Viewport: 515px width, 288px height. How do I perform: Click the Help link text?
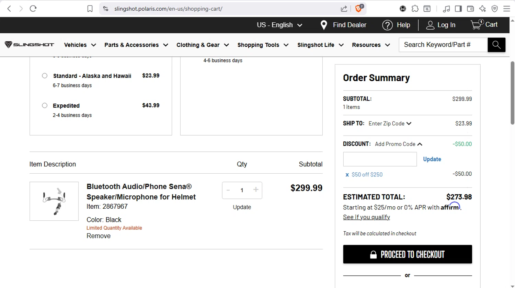(x=403, y=25)
